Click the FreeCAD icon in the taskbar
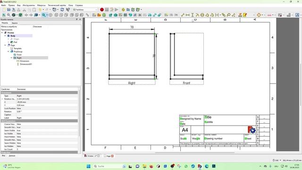The width and height of the screenshot is (302, 170). point(200,166)
